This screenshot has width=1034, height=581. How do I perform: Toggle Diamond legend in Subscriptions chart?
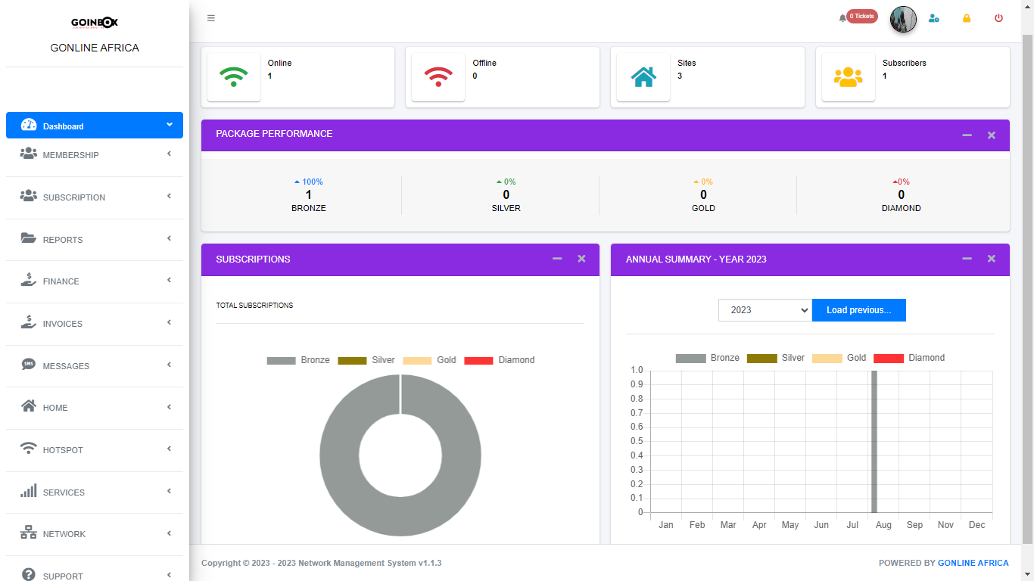click(500, 360)
